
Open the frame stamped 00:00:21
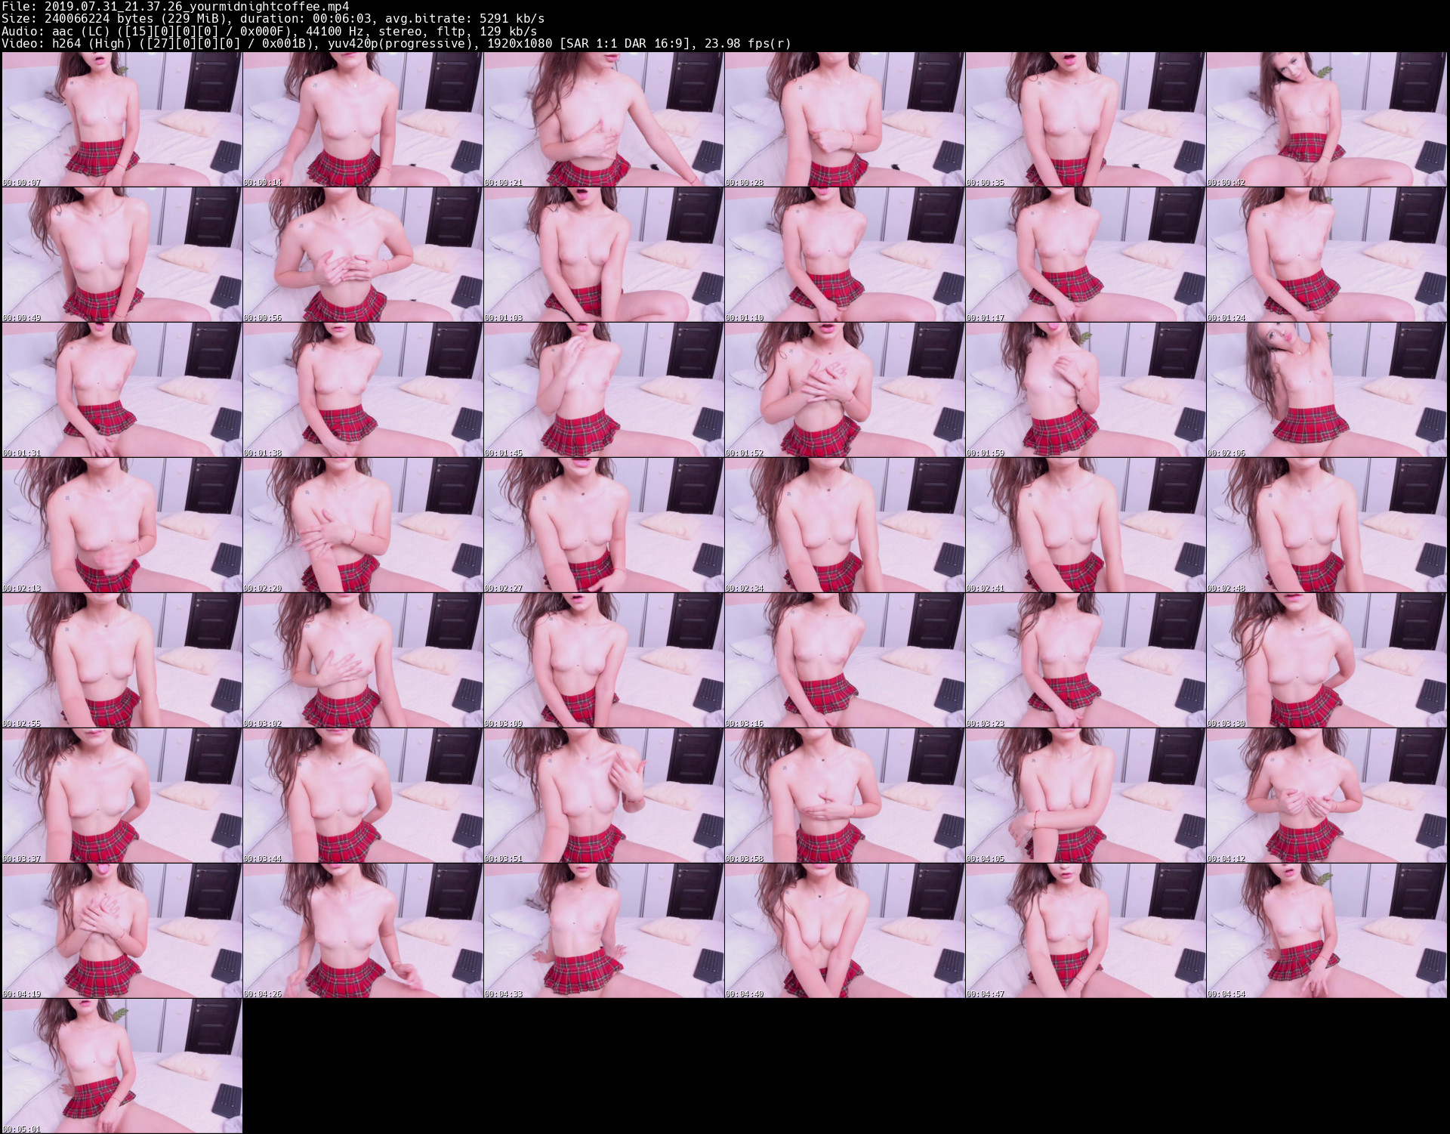pos(604,119)
